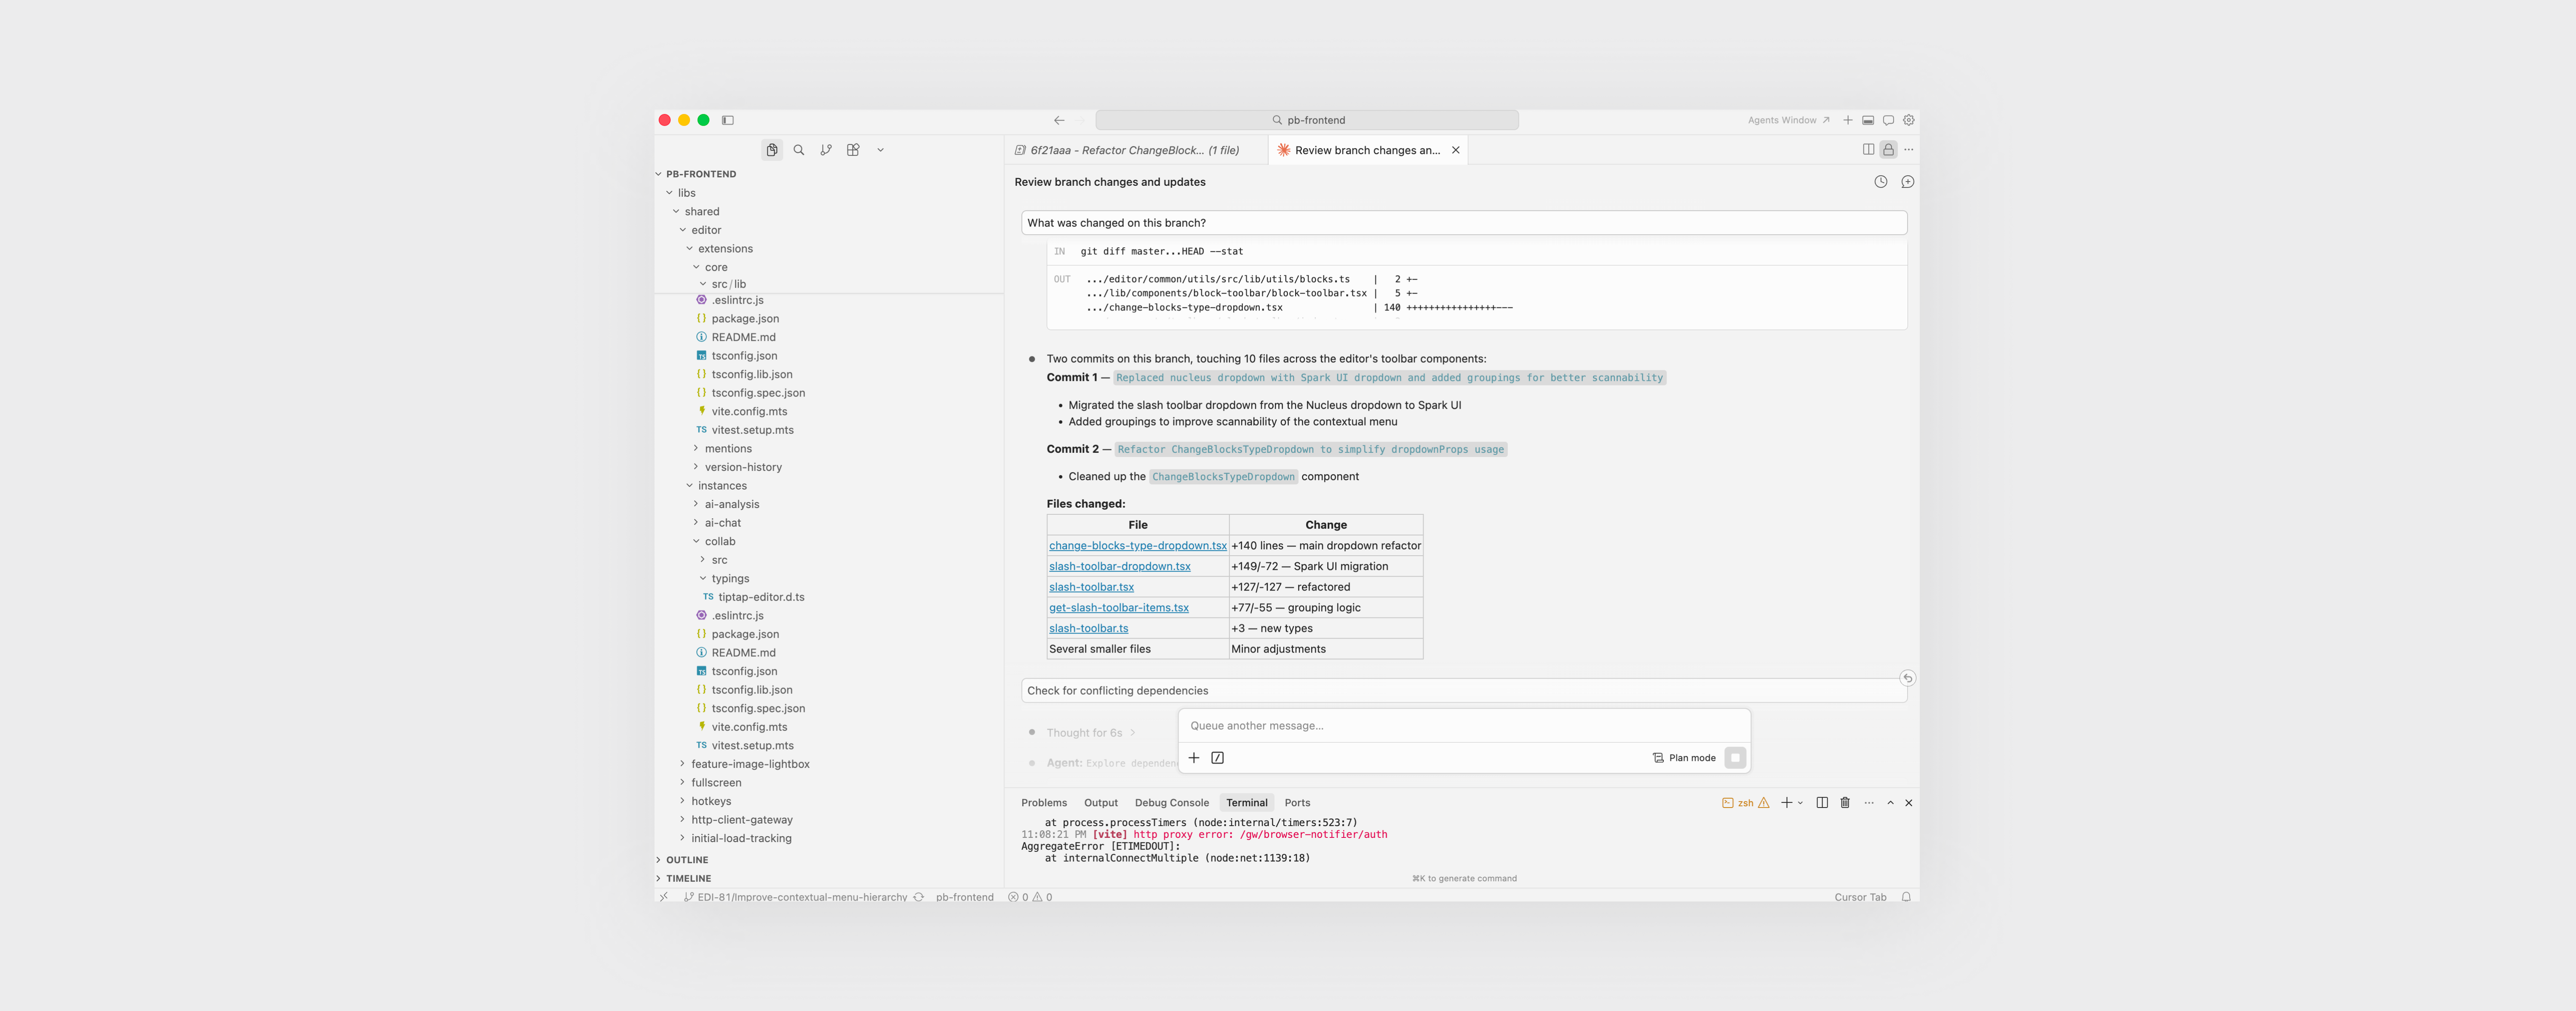
Task: Open slash commands icon in chat input
Action: pos(1217,758)
